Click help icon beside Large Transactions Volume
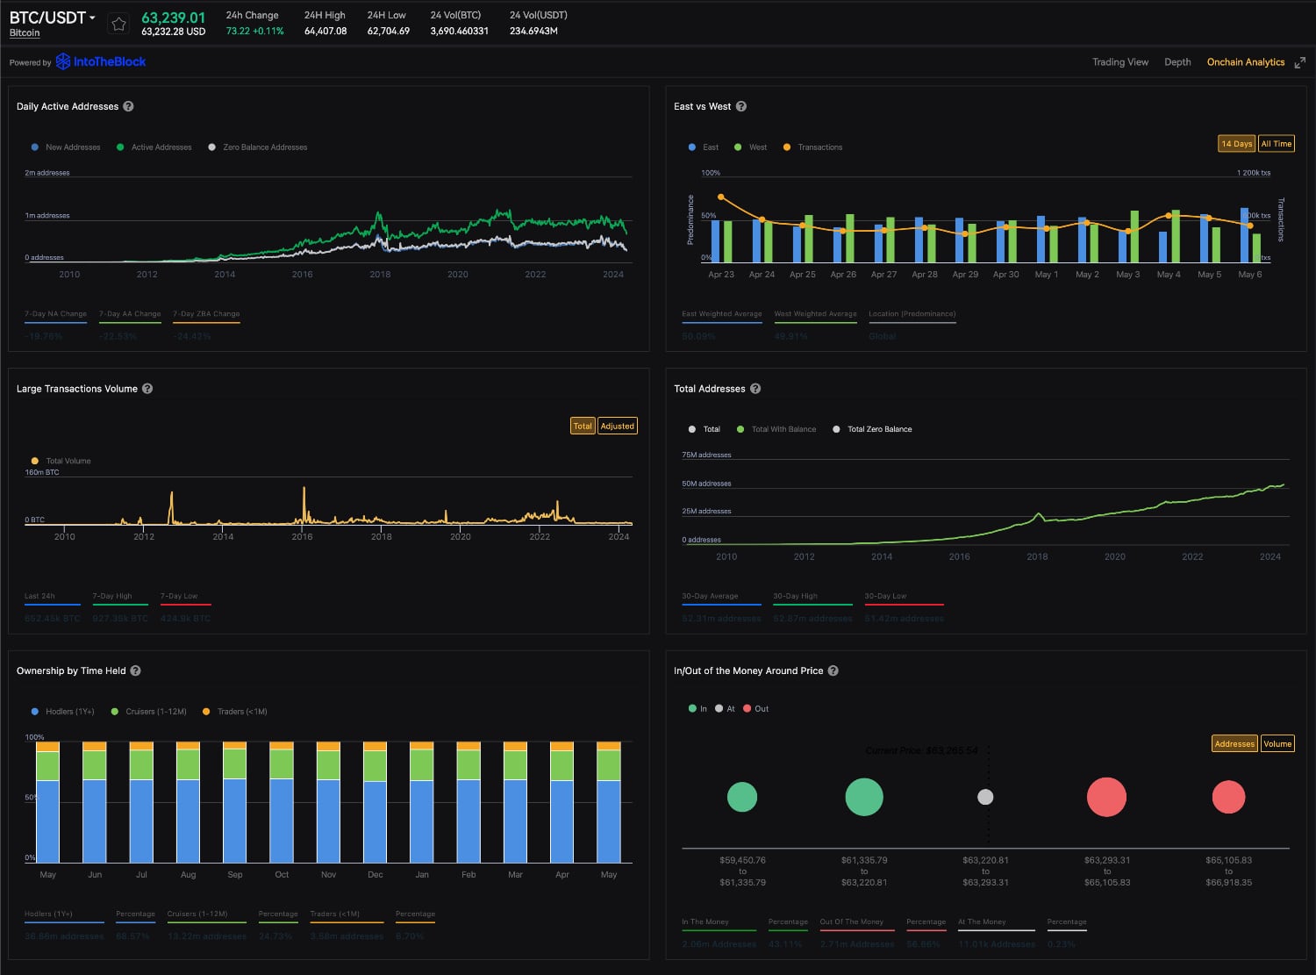 tap(147, 389)
